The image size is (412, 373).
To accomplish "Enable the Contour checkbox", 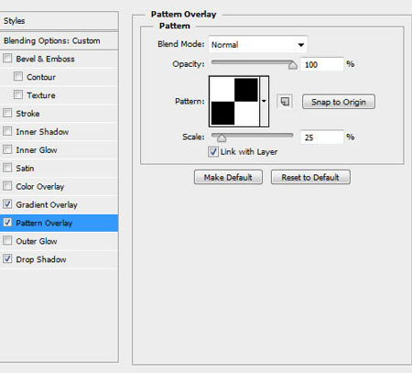I will coord(18,76).
